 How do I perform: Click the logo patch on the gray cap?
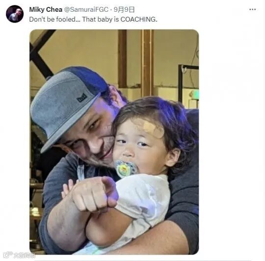tap(82, 98)
